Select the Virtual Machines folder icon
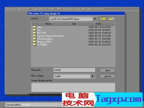Image resolution: width=144 pixels, height=108 pixels. tap(35, 39)
